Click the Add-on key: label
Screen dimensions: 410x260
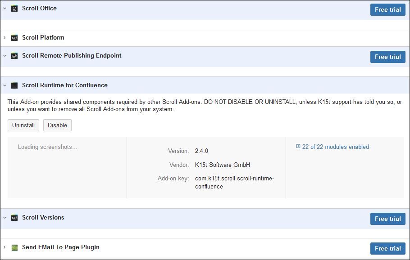173,178
